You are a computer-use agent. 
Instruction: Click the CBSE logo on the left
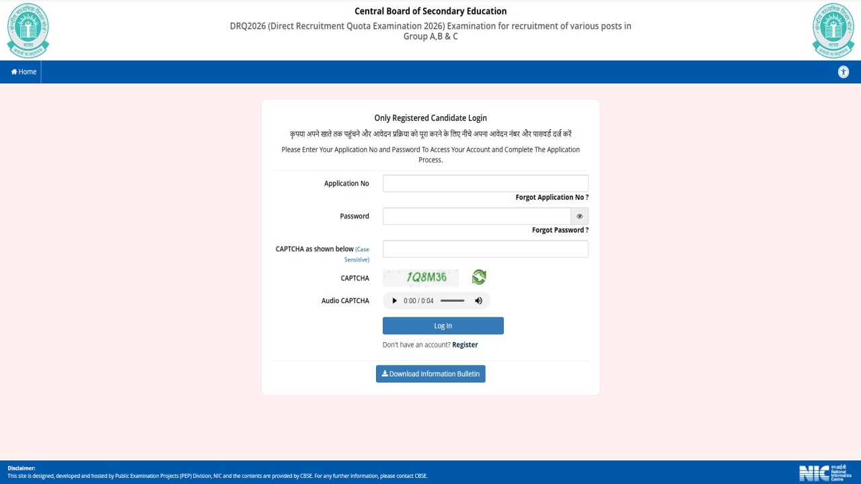tap(28, 30)
